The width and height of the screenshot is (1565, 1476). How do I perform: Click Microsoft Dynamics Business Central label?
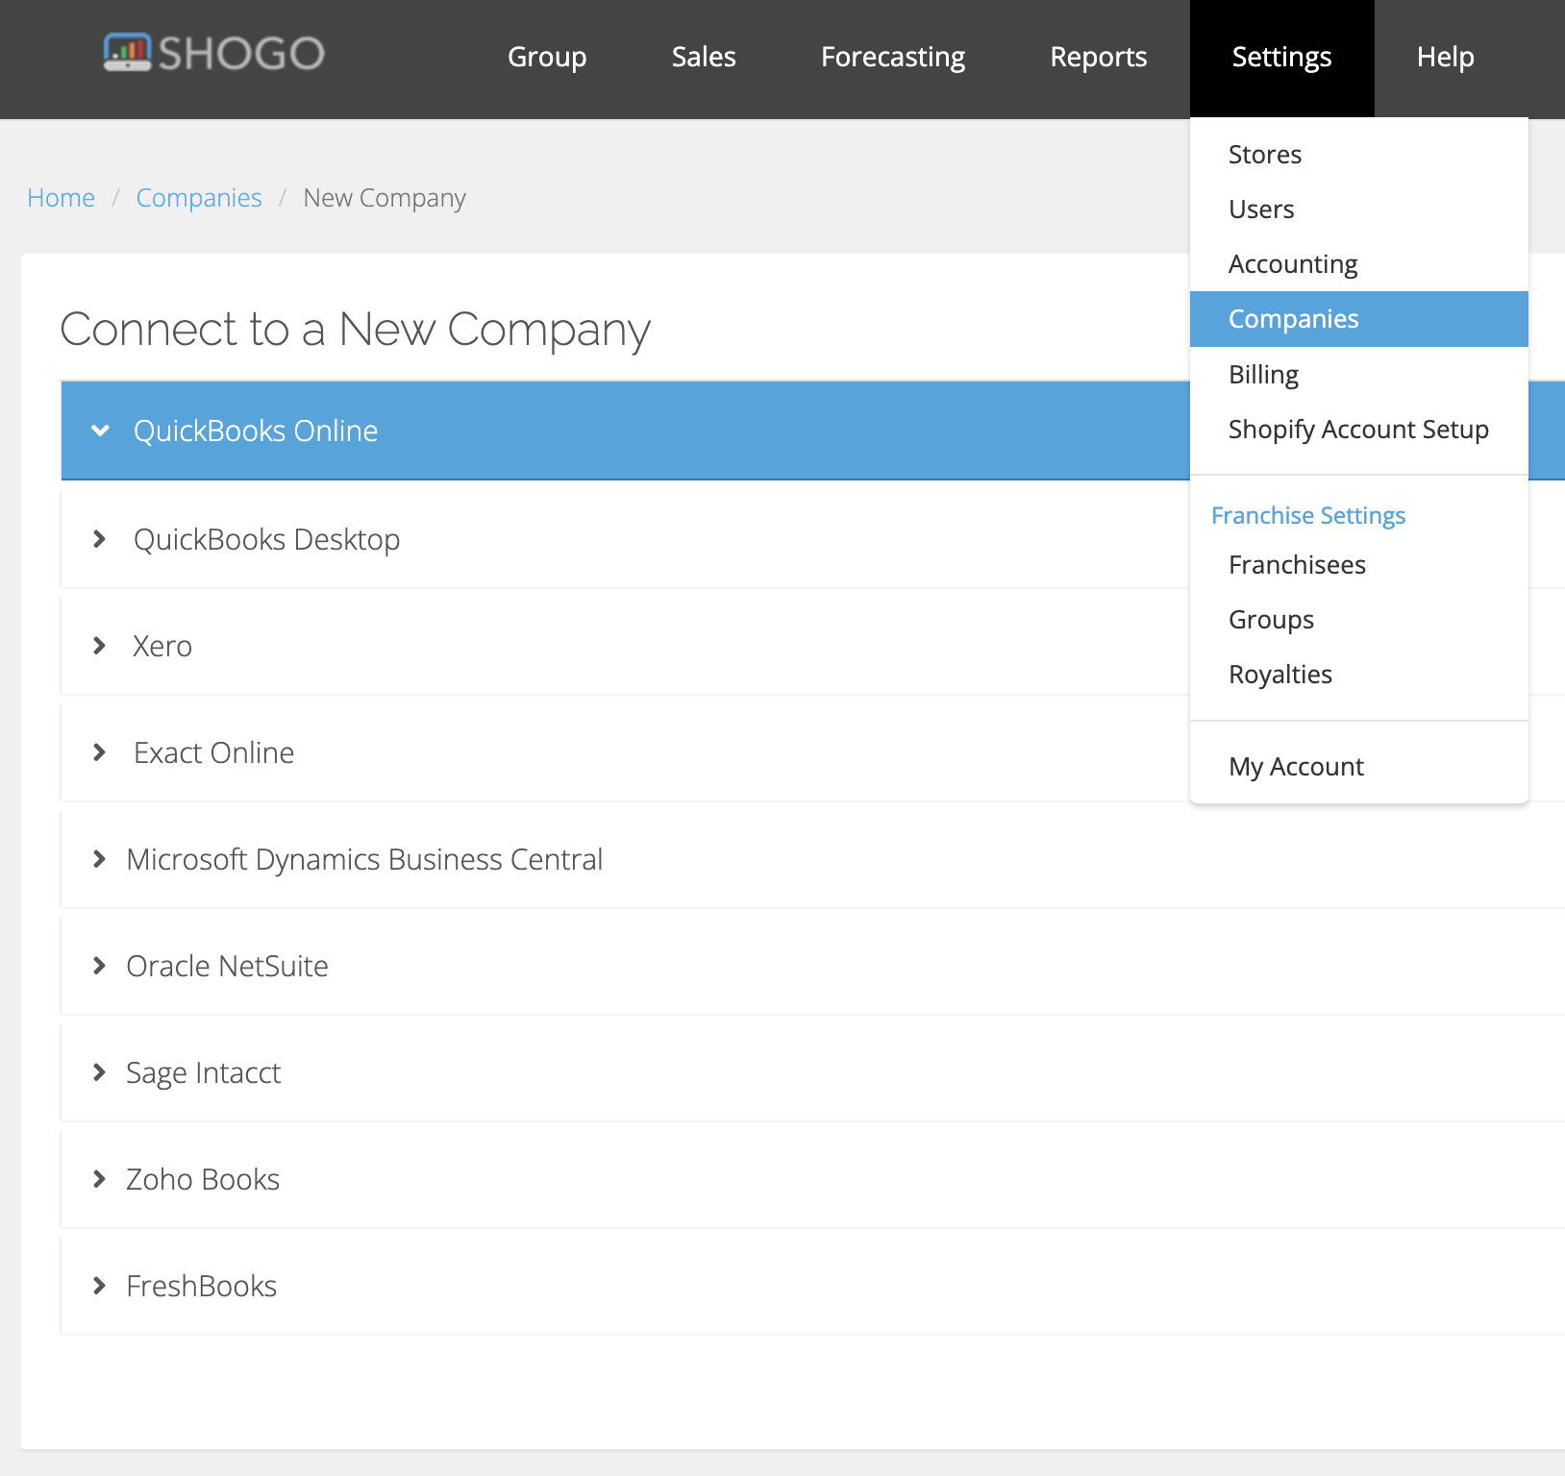pyautogui.click(x=364, y=860)
